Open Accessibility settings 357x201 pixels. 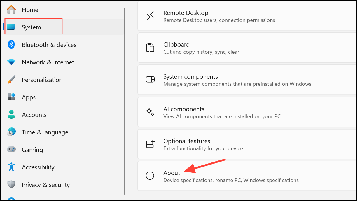click(38, 167)
